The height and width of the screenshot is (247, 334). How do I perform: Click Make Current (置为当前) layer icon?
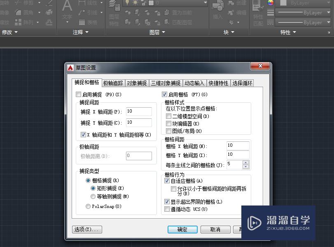[167, 13]
